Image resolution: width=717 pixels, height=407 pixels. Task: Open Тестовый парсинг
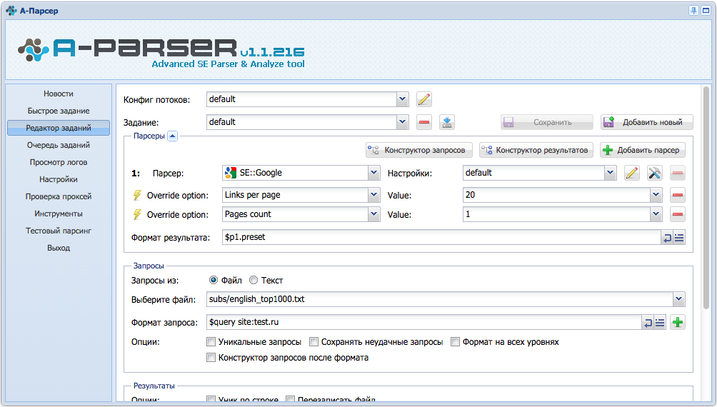[x=59, y=231]
